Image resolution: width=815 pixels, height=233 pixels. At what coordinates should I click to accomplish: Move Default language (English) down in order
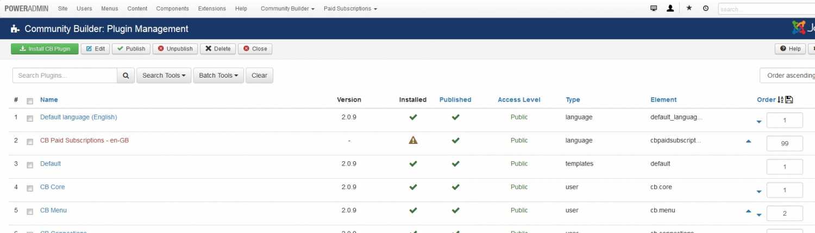pyautogui.click(x=759, y=122)
